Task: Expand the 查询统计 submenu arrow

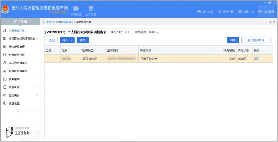Action: 37,95
